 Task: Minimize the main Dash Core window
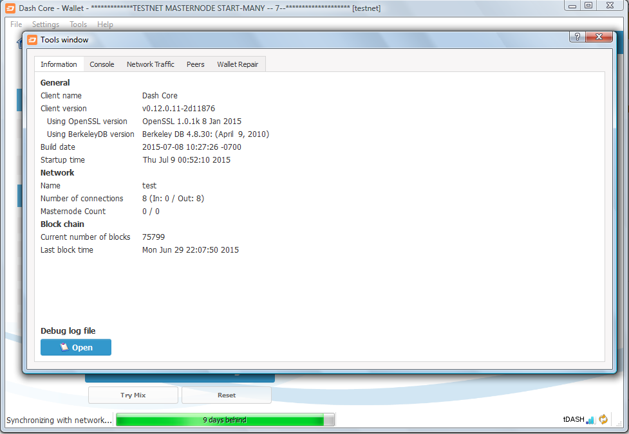pos(572,5)
